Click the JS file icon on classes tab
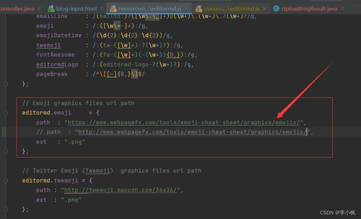 click(x=199, y=9)
